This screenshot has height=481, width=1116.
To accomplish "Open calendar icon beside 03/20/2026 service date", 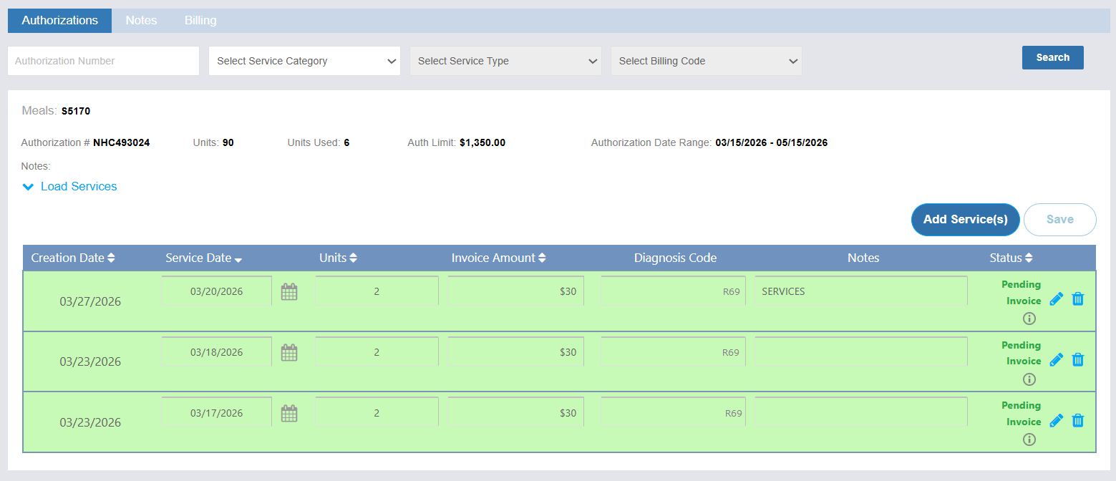I will click(x=288, y=292).
